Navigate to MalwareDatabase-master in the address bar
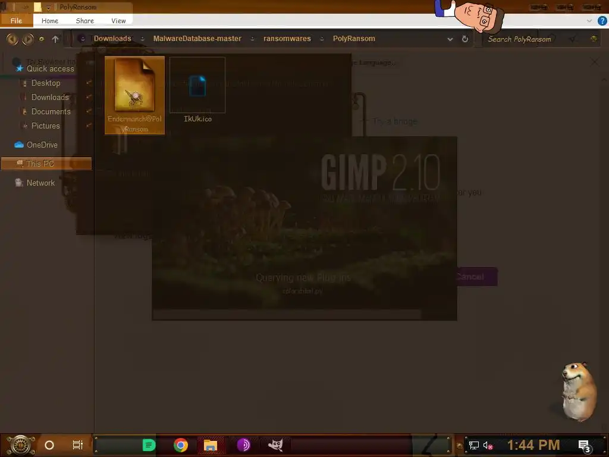Image resolution: width=609 pixels, height=457 pixels. point(197,39)
